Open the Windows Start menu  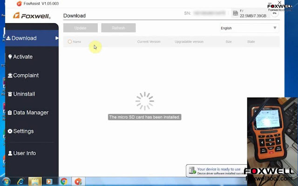pos(7,182)
